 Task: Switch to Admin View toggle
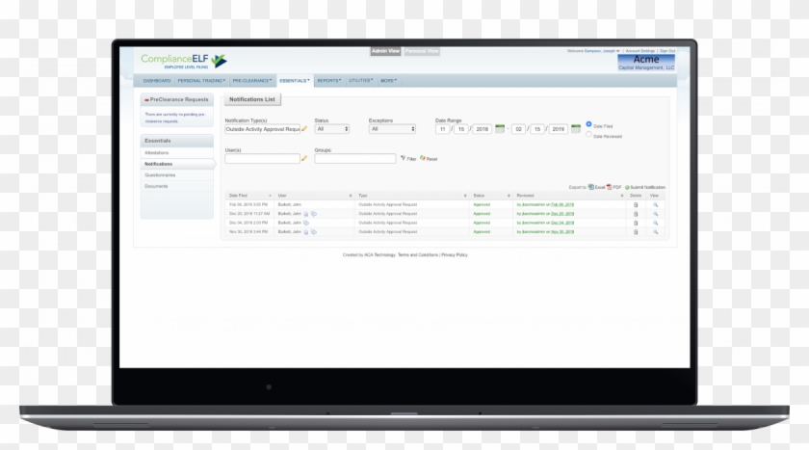click(x=384, y=50)
